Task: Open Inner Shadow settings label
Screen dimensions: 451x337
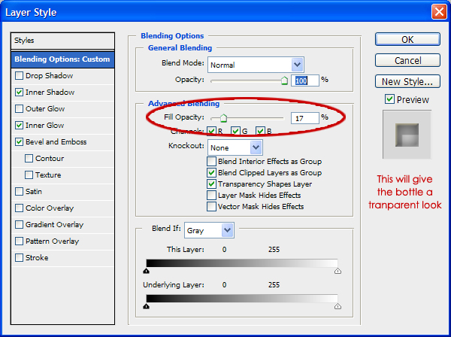Action: [x=50, y=93]
